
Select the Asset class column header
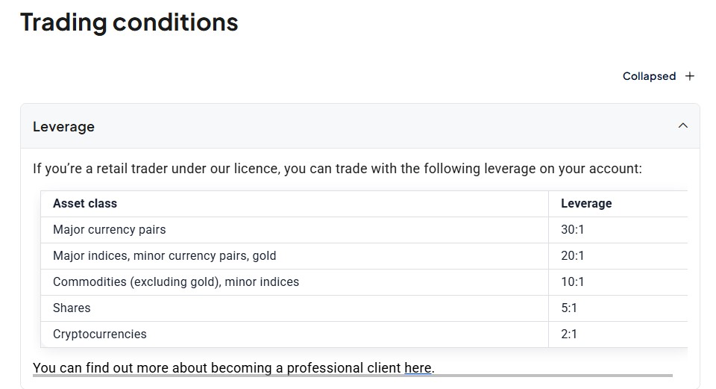tap(85, 203)
